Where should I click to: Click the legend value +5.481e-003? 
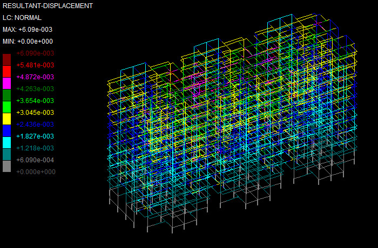coord(35,65)
